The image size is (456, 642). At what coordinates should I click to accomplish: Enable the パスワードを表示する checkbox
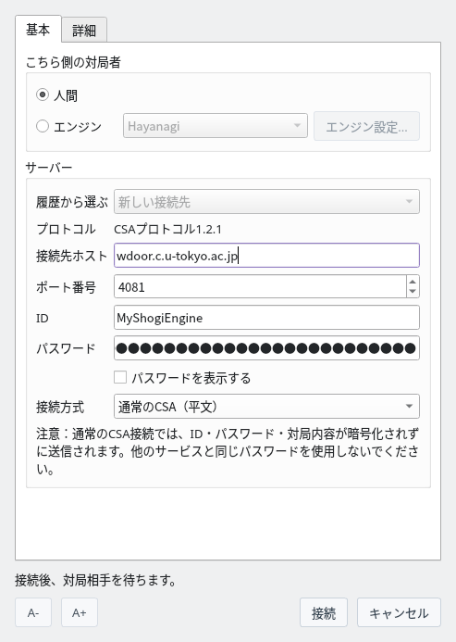click(120, 377)
